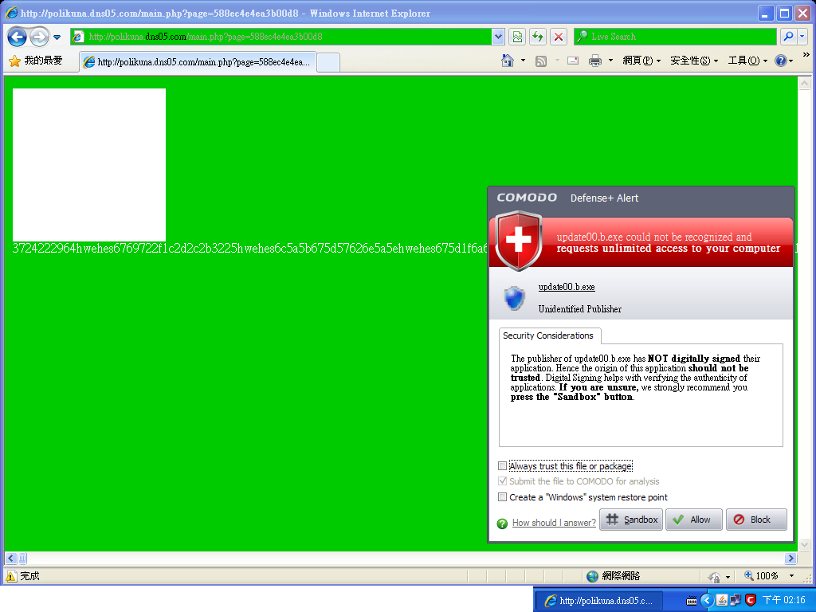The width and height of the screenshot is (816, 612).
Task: Click the Read Mail envelope icon
Action: pos(573,61)
